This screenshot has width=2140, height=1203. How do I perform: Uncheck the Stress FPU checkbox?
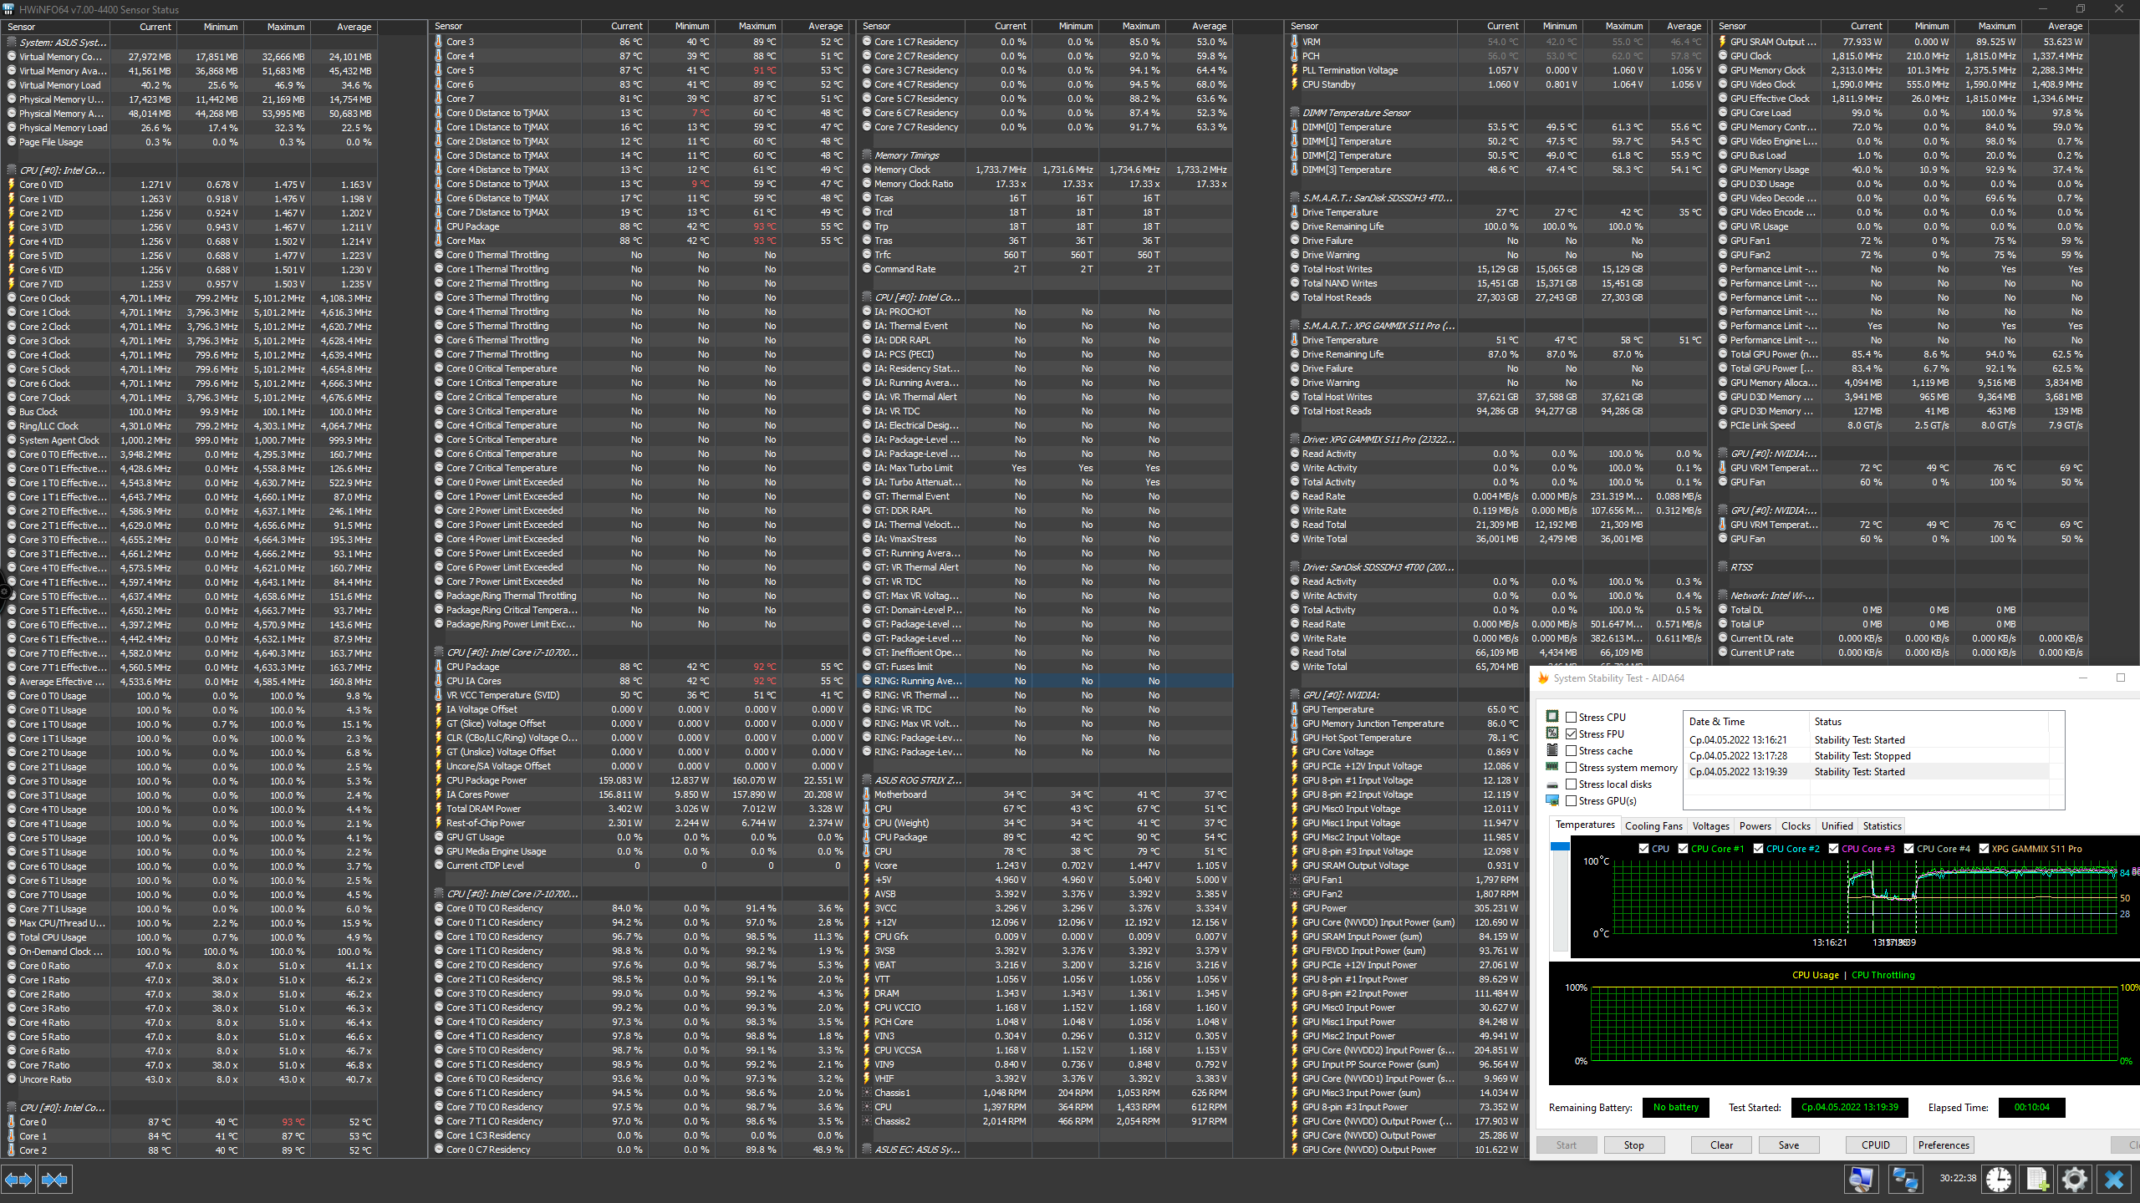[x=1572, y=734]
